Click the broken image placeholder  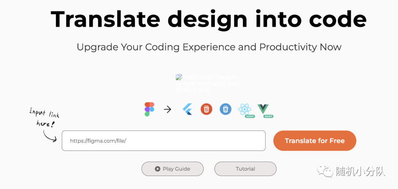pyautogui.click(x=178, y=77)
